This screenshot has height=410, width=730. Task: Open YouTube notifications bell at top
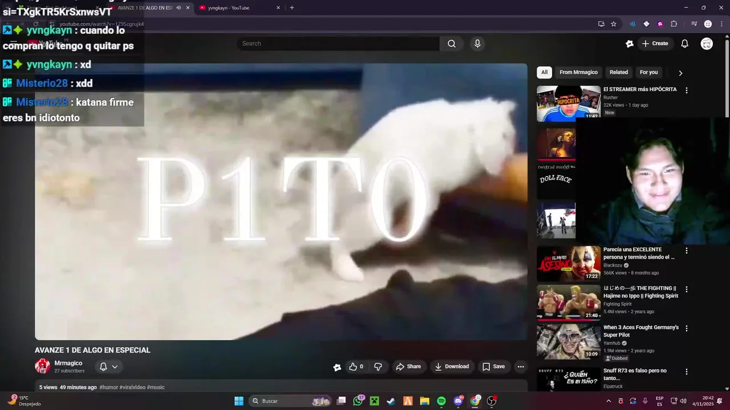coord(685,44)
